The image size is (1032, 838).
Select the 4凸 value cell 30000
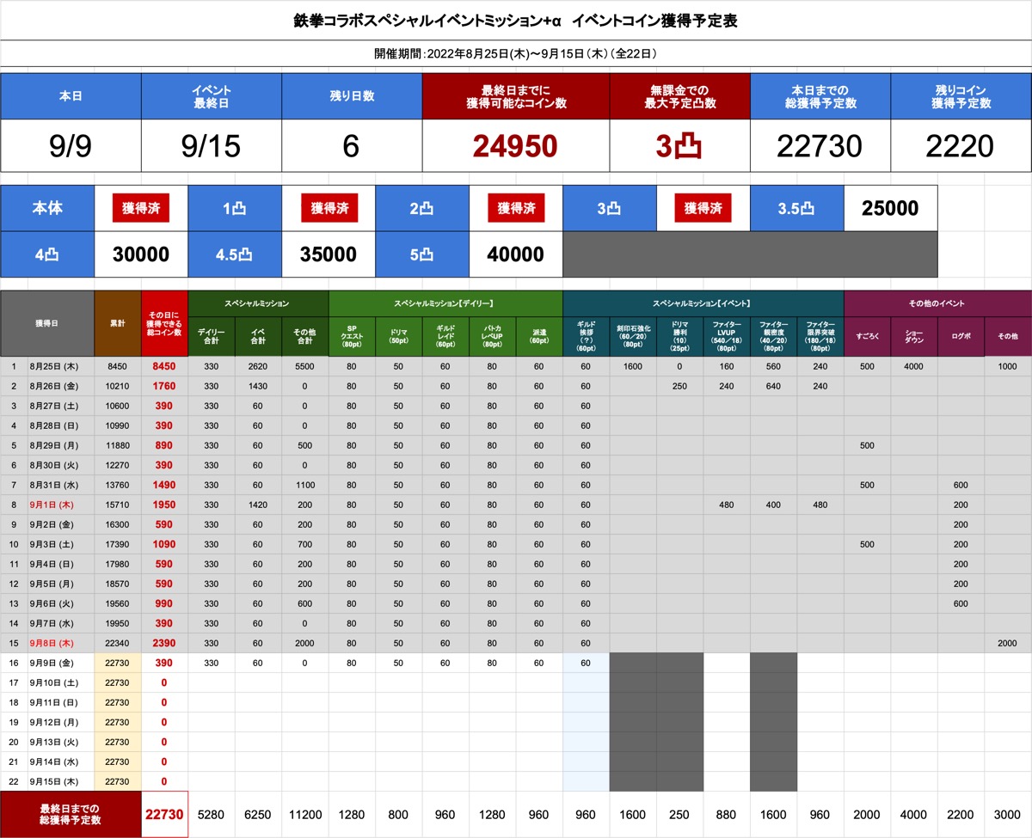pos(140,254)
